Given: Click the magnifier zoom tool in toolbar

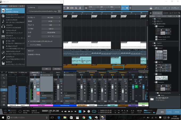Looking at the screenshot, I should pyautogui.click(x=76, y=8).
